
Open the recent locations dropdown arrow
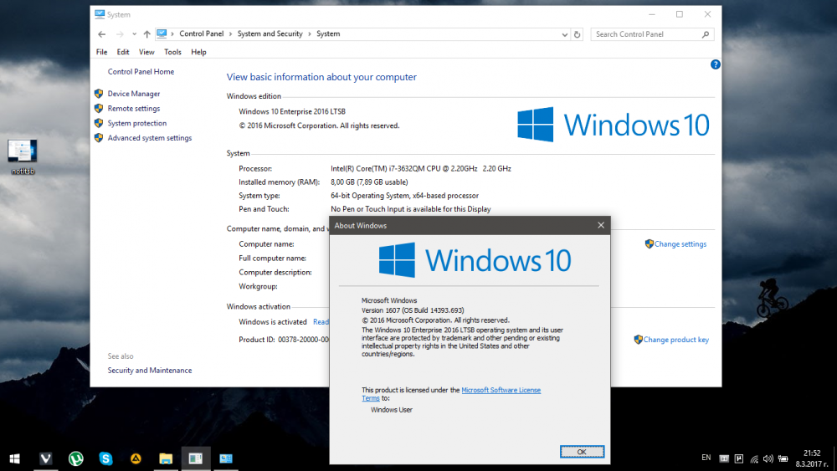pyautogui.click(x=134, y=34)
